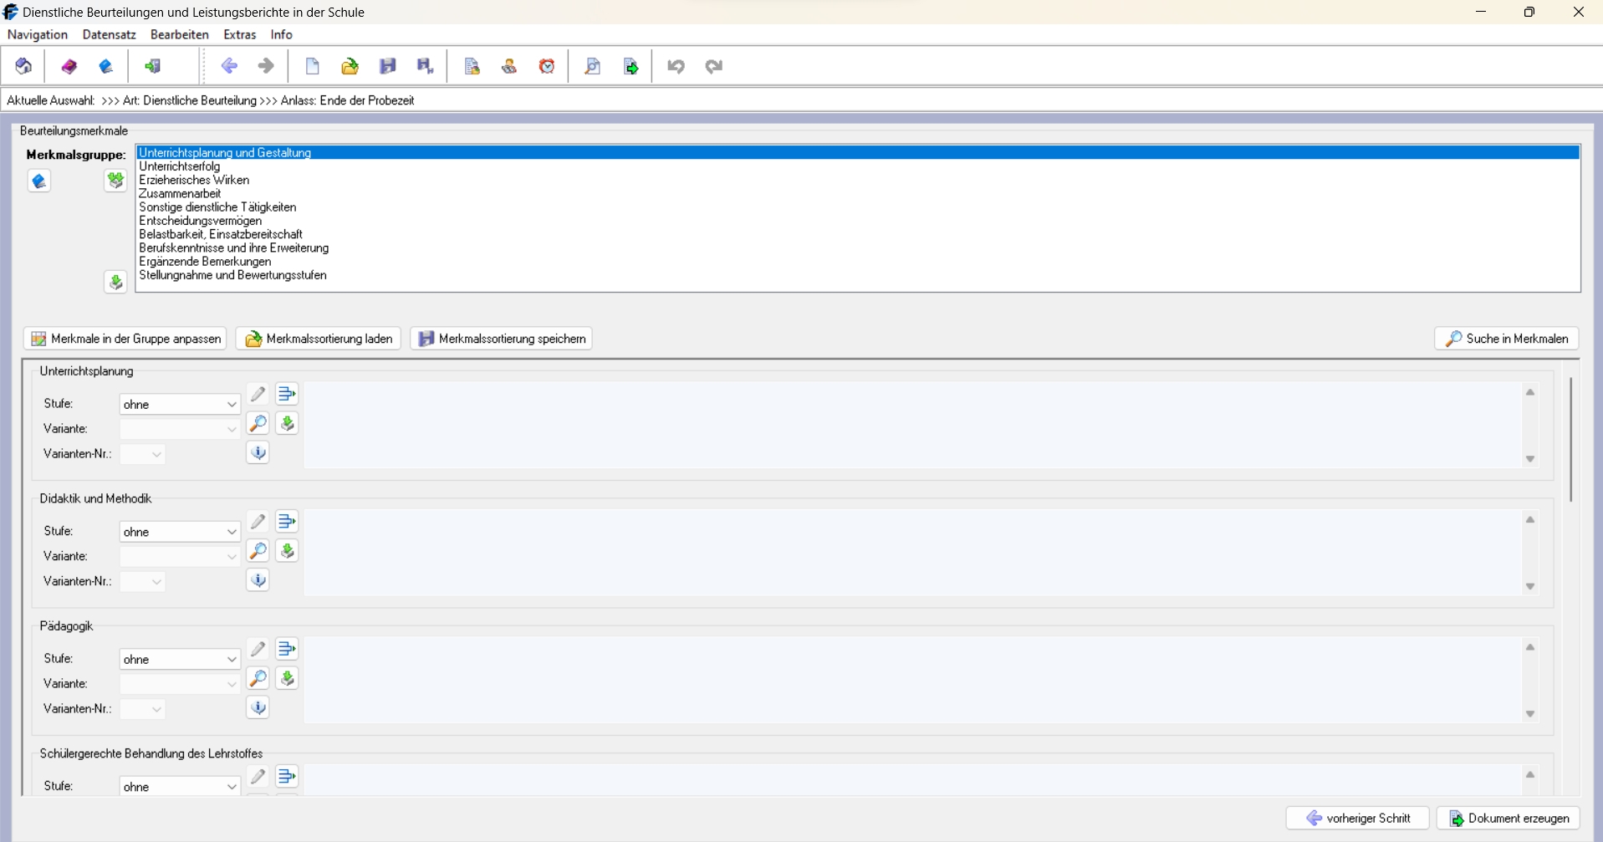Click blue text-insert icon in Unterrichtsplanung section
This screenshot has width=1603, height=842.
point(287,394)
